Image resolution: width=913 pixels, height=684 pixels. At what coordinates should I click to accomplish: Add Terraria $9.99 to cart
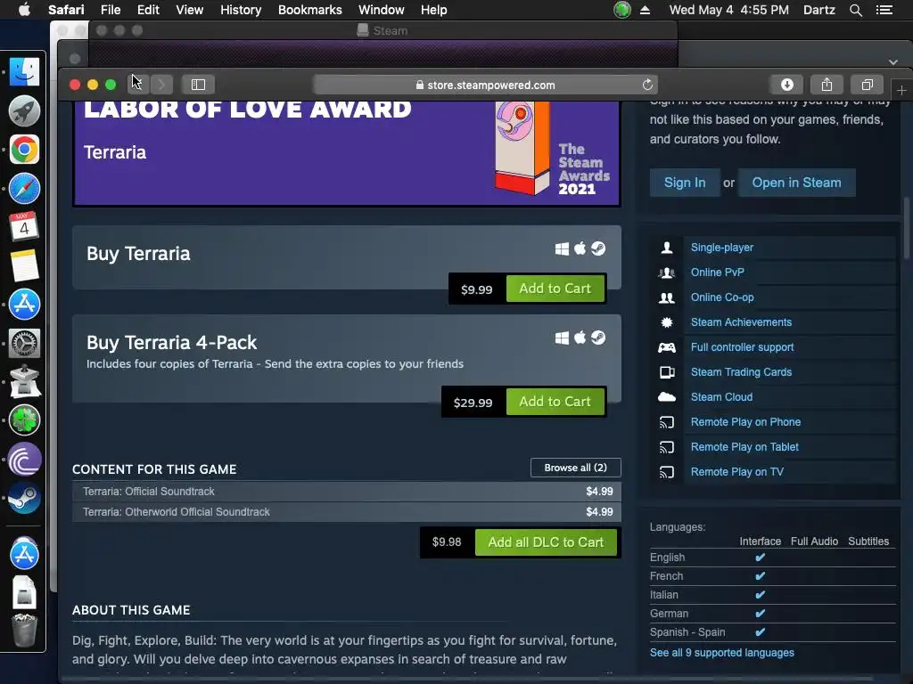(x=555, y=289)
